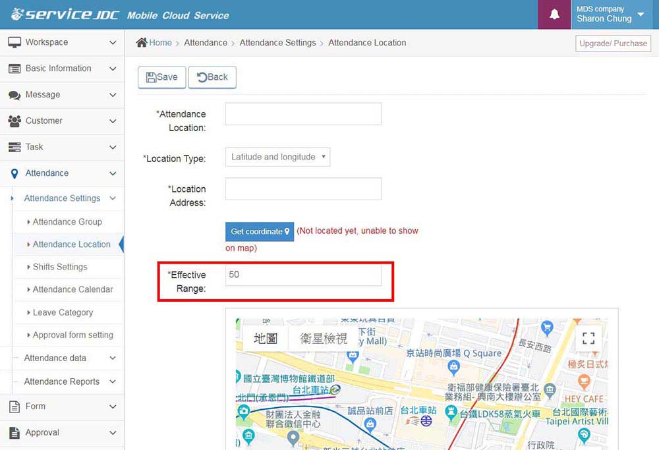Click the Attendance Location input field

point(303,114)
